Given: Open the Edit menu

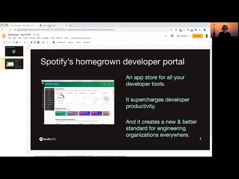Looking at the screenshot, I should pos(14,38).
